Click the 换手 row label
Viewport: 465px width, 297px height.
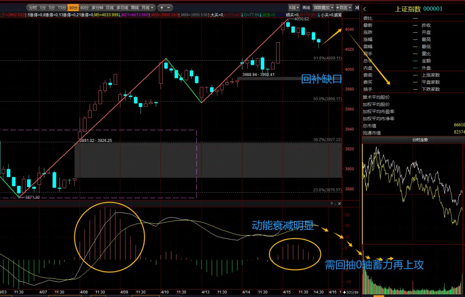(368, 89)
